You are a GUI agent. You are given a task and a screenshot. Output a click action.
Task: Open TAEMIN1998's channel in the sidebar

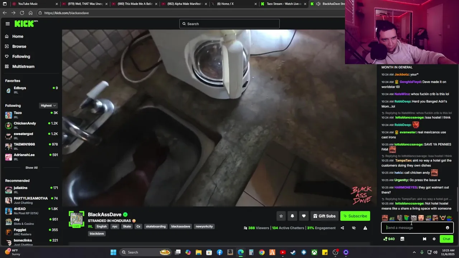point(31,146)
